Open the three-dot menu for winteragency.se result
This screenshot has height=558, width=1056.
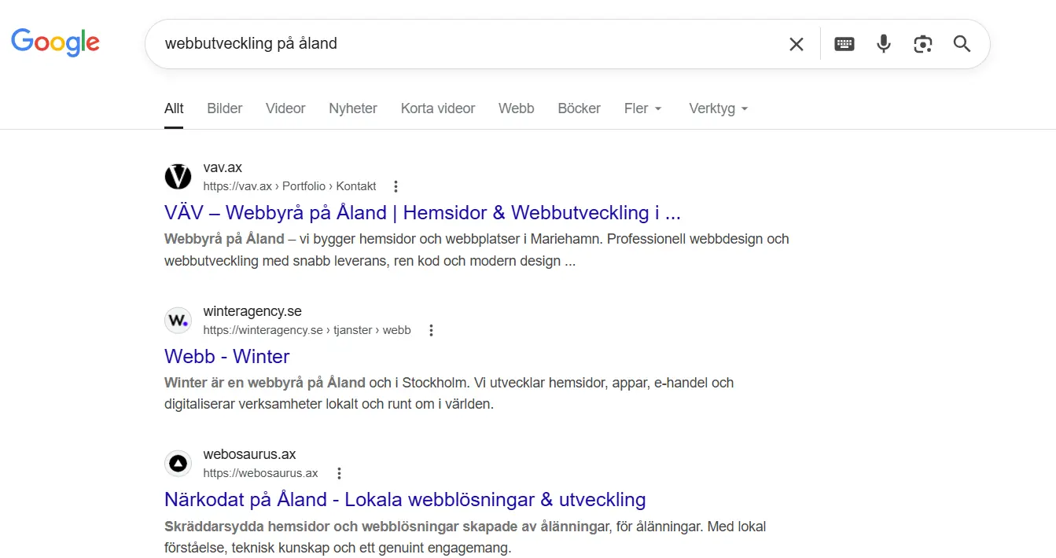431,330
